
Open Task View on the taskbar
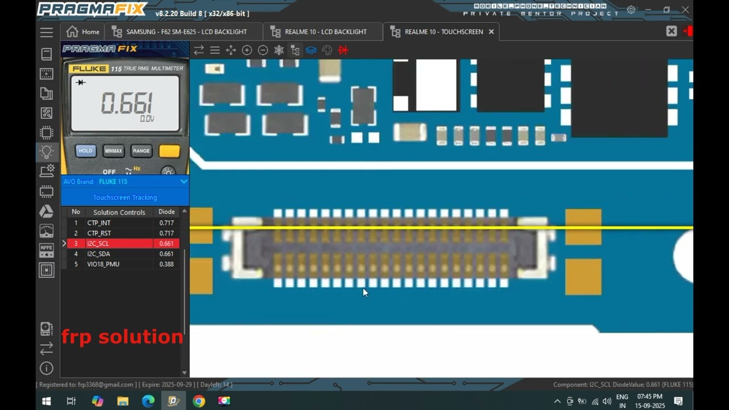pyautogui.click(x=71, y=401)
